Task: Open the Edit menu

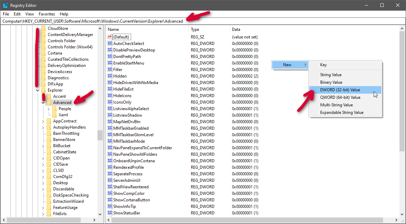Action: (17, 14)
